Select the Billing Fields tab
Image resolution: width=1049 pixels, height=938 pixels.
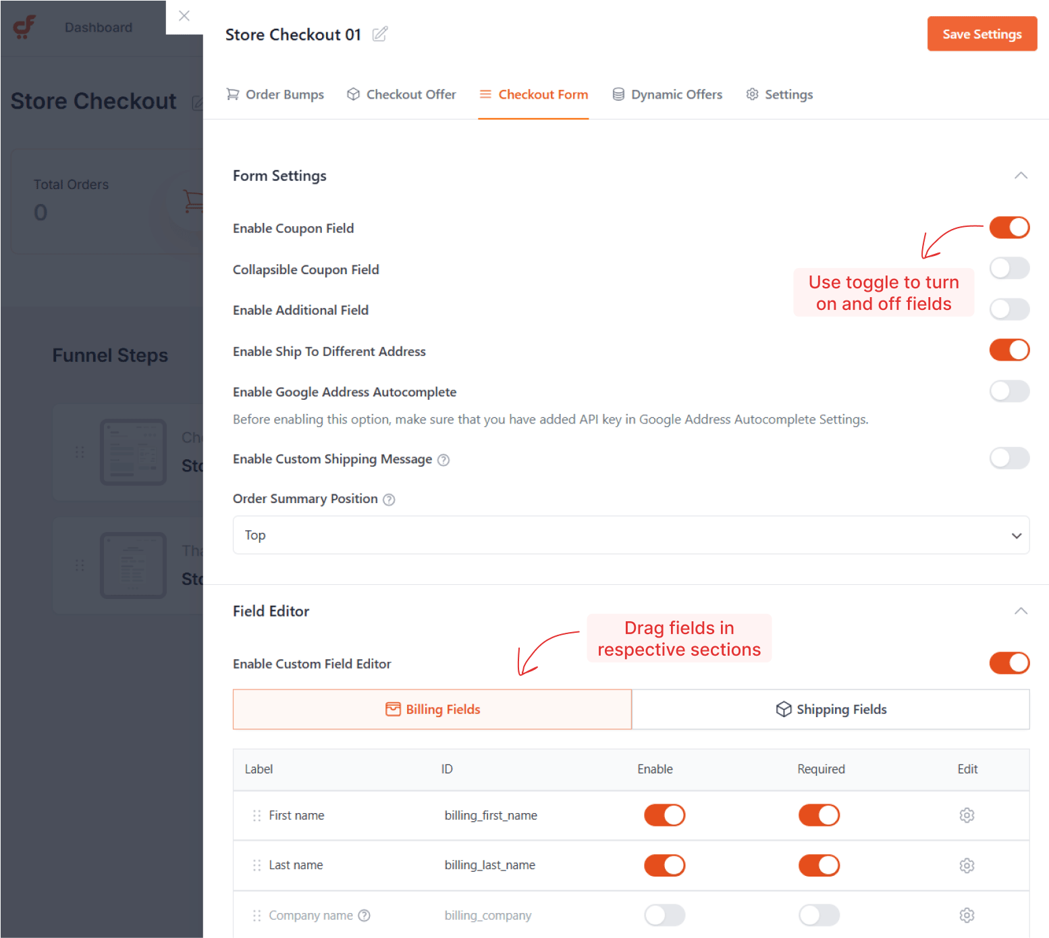tap(432, 709)
